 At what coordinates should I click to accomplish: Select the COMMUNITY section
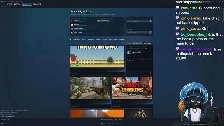27,4
